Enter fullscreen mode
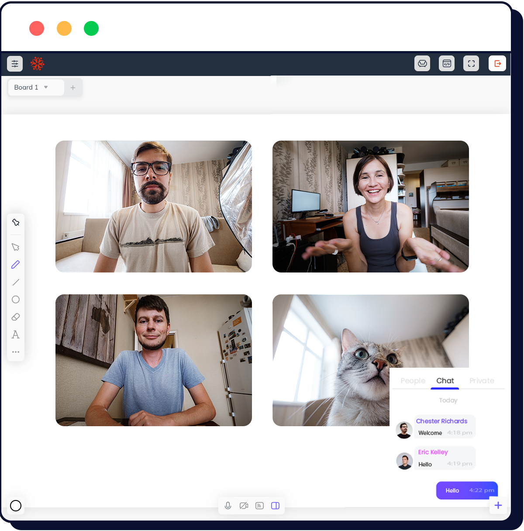This screenshot has height=531, width=524. pos(471,63)
